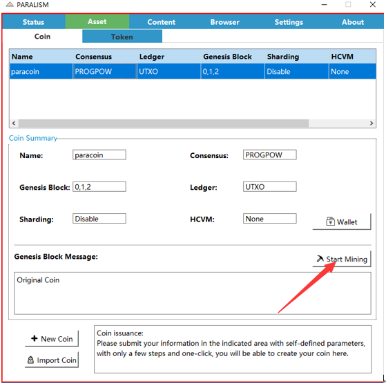Click into the Name field showing paracoin
386x383 pixels.
[x=99, y=155]
